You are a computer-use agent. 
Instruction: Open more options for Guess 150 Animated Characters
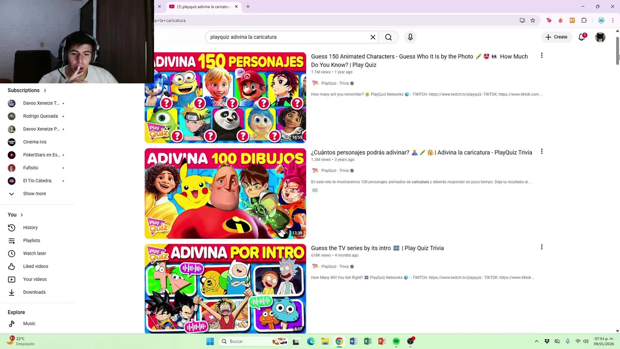tap(542, 56)
